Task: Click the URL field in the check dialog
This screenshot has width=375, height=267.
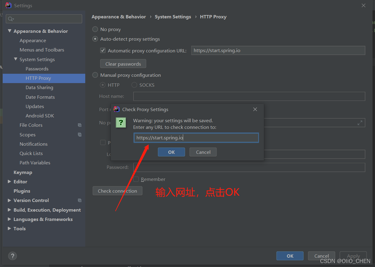Action: 196,138
